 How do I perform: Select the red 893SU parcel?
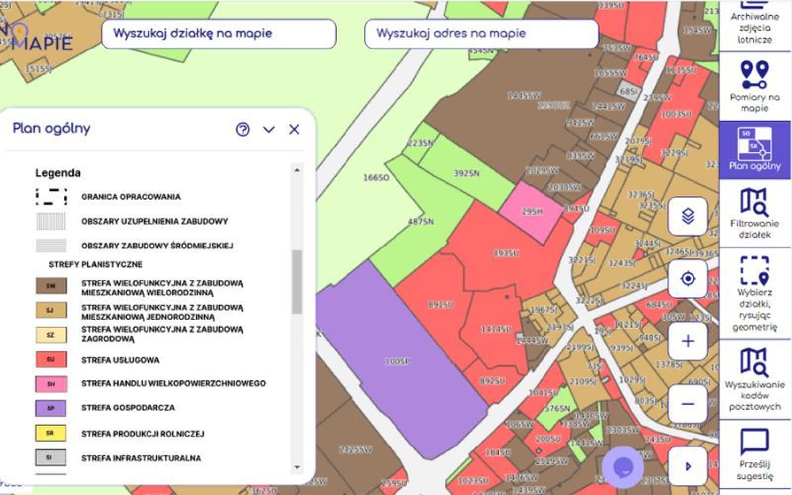point(505,253)
